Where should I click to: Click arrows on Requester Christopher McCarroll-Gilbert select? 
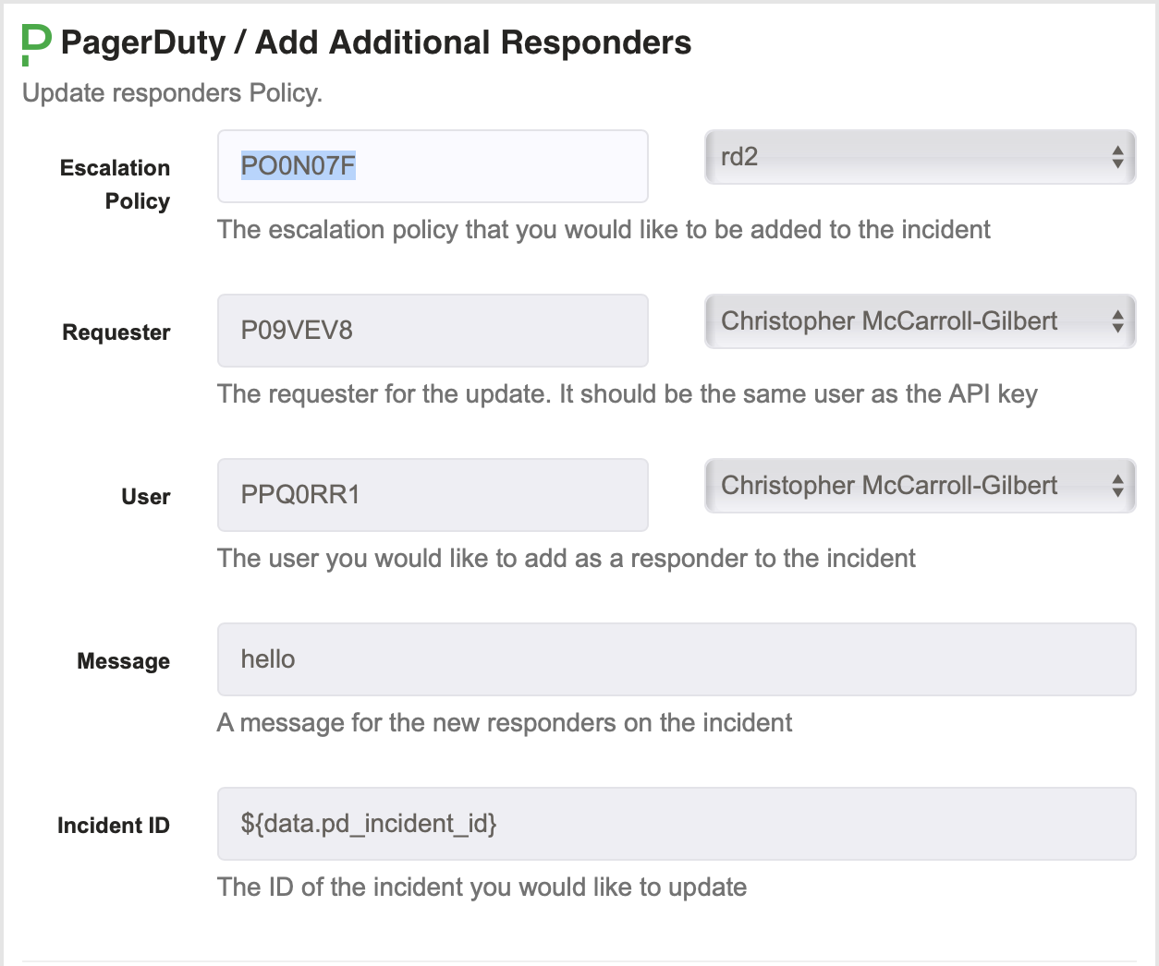click(1117, 321)
